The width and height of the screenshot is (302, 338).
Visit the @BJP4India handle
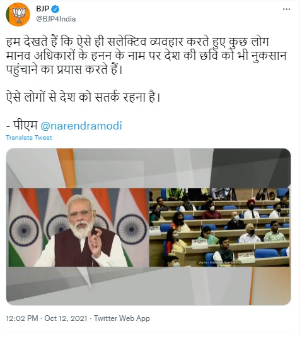[56, 19]
